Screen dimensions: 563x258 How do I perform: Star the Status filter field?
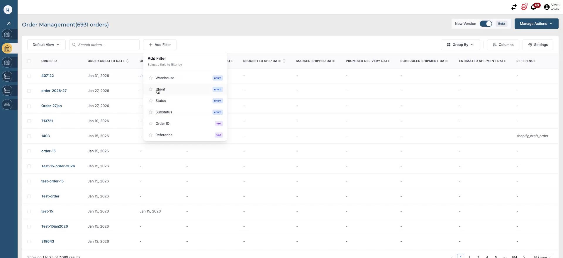151,101
